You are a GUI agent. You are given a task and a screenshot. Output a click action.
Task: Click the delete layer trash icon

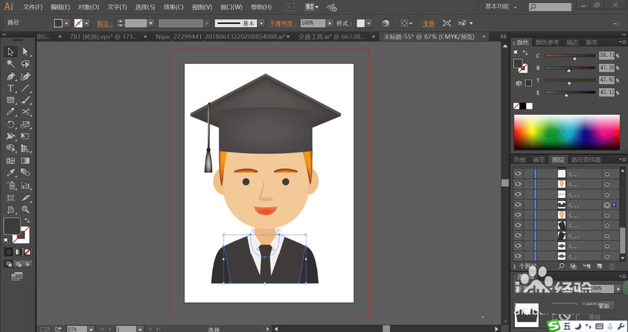[612, 267]
